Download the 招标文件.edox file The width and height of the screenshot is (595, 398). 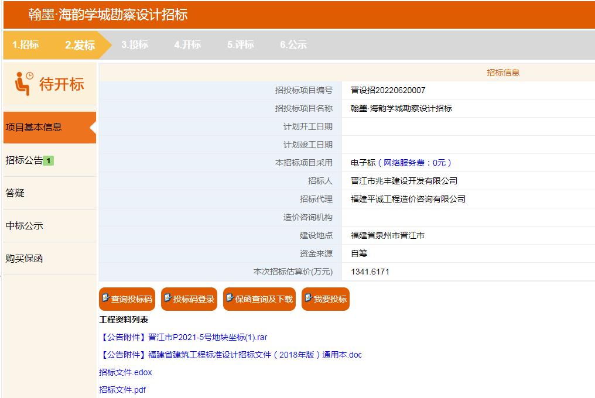tap(125, 372)
